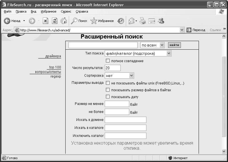
Task: Click the vertical scrollbar down arrow
Action: [224, 151]
